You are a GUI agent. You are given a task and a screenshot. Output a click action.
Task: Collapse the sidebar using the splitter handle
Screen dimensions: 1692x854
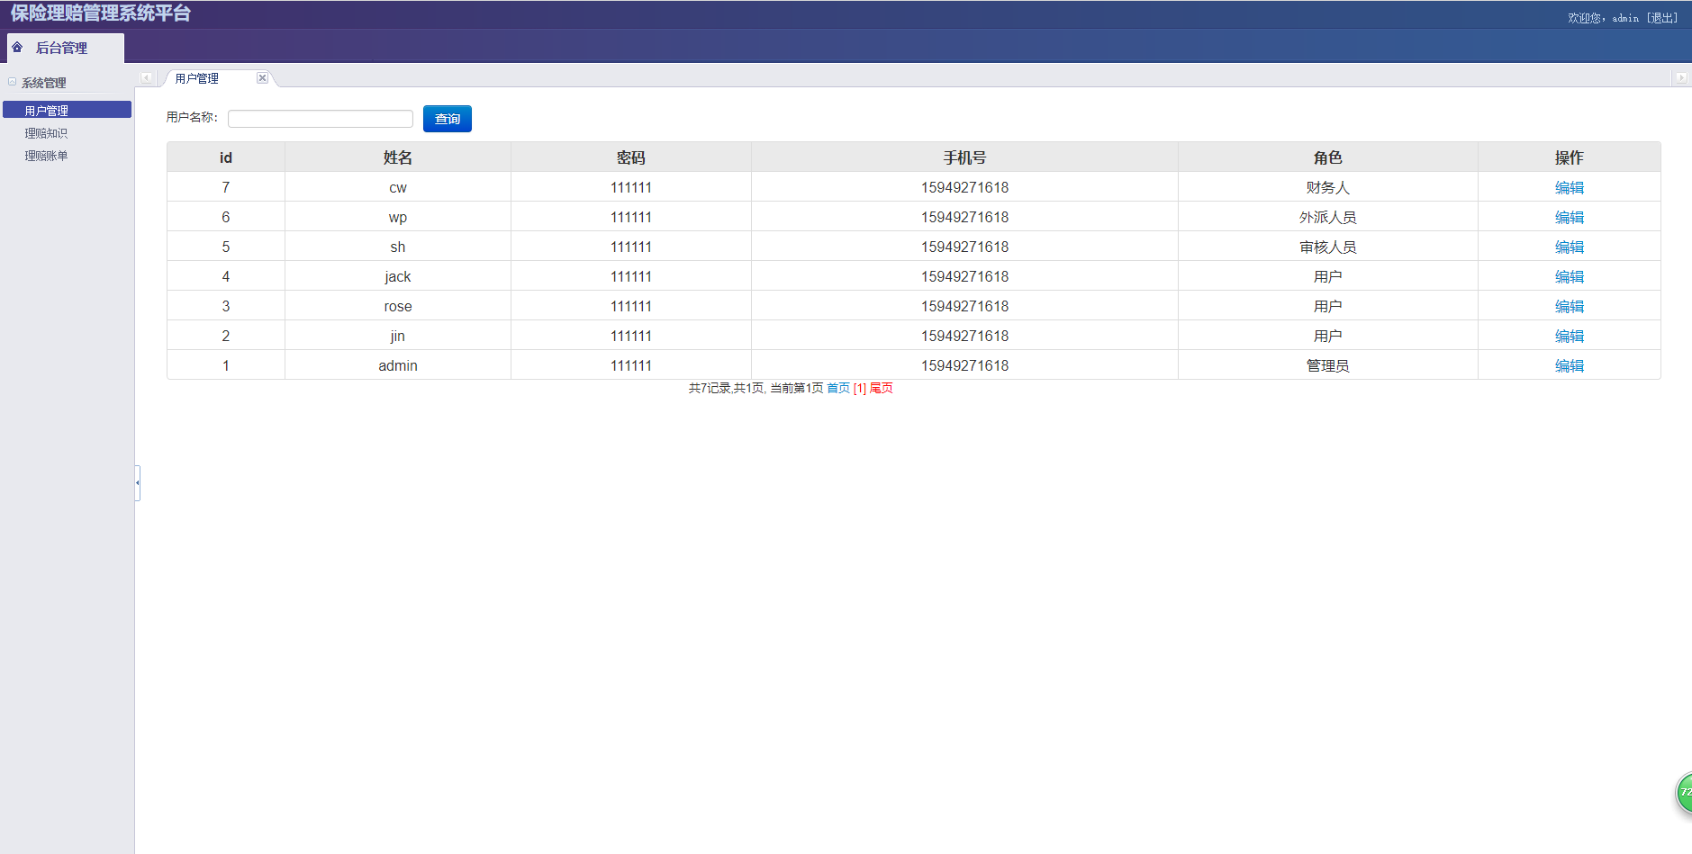pyautogui.click(x=138, y=483)
